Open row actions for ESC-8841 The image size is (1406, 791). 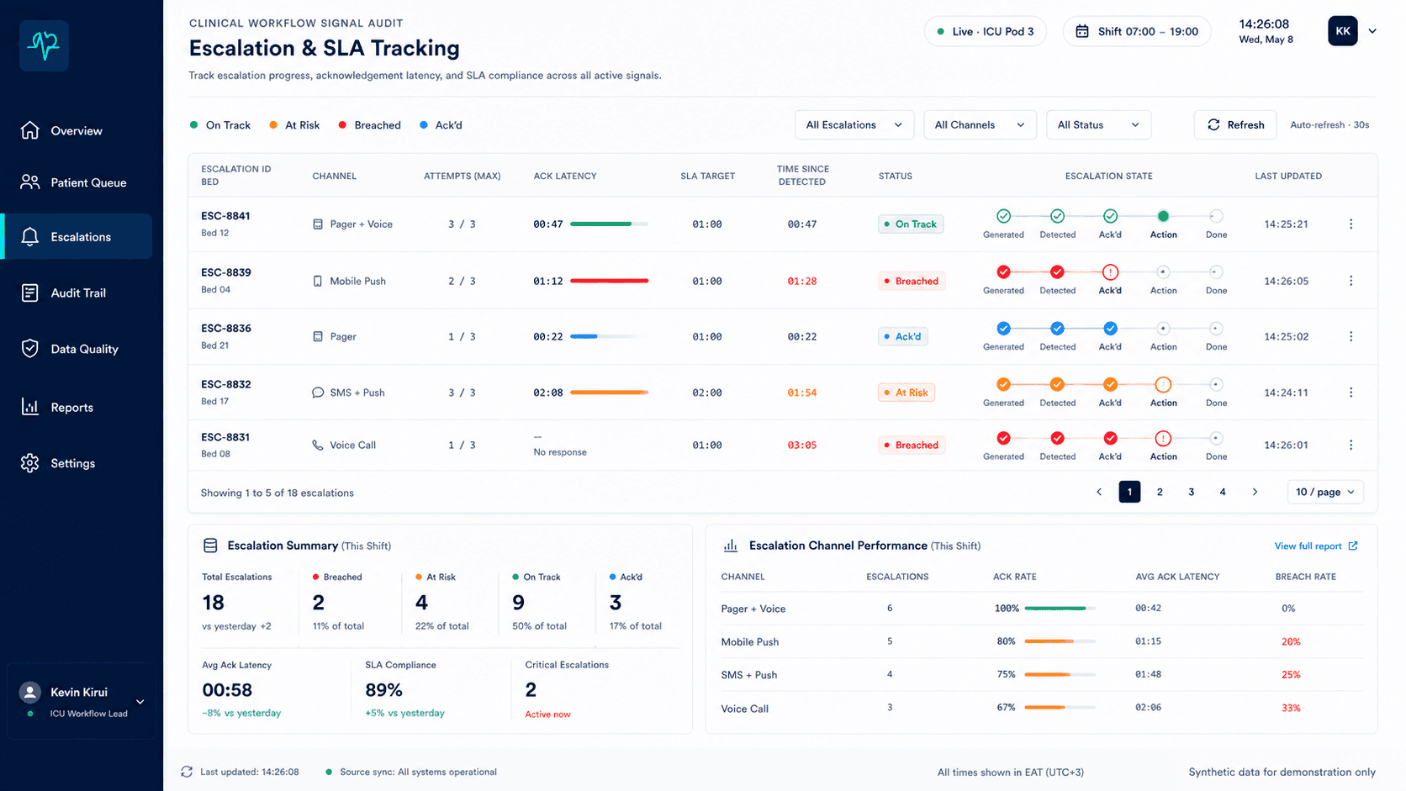1351,224
